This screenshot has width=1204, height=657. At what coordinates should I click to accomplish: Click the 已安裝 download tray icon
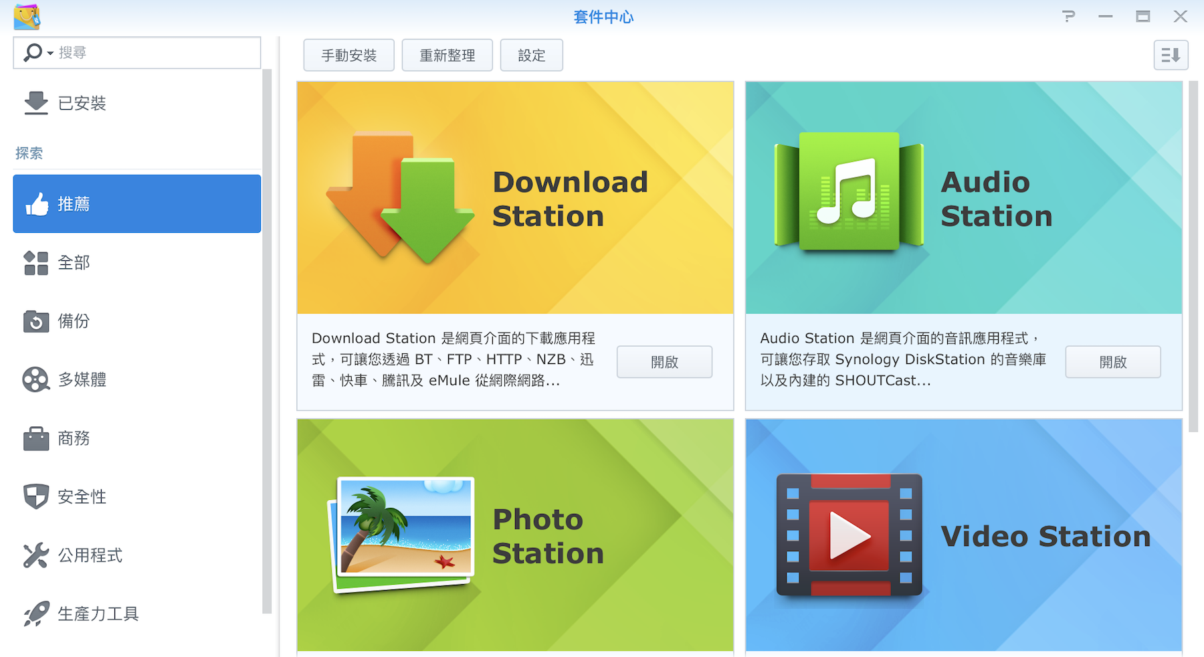pyautogui.click(x=36, y=103)
